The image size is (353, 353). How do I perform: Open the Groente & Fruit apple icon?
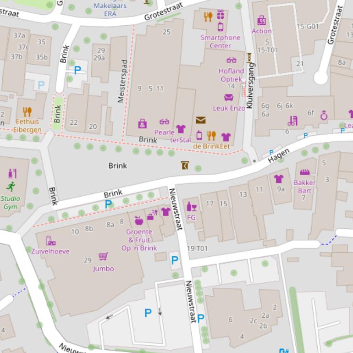click(139, 221)
